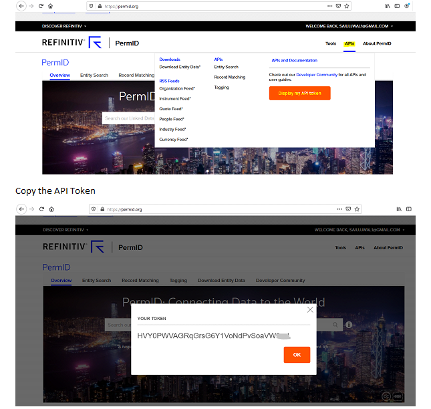The width and height of the screenshot is (431, 409).
Task: Select Overview tab in lower page
Action: (x=61, y=281)
